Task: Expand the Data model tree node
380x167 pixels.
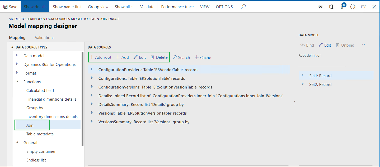Action: [x=17, y=55]
